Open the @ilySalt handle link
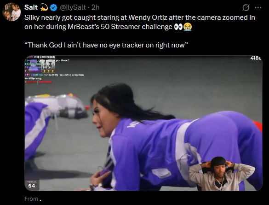This screenshot has width=269, height=205. tap(73, 7)
